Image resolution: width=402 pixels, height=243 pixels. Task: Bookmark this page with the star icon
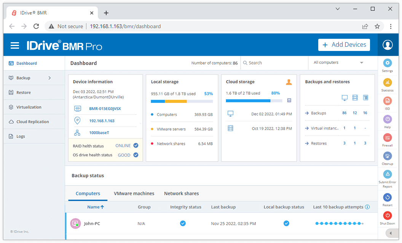tap(377, 26)
